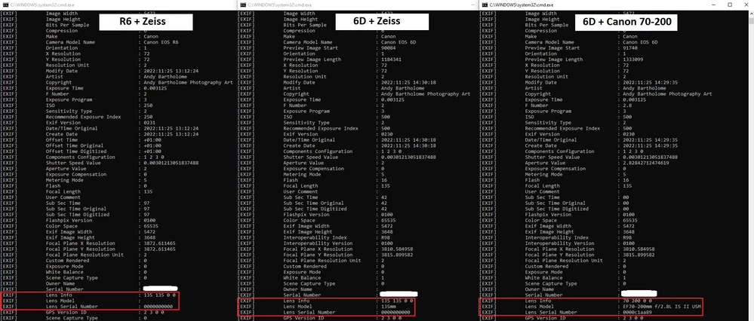Click 'Owner Name' label in the middle window
Screen dimensions: 754x321
click(x=297, y=290)
